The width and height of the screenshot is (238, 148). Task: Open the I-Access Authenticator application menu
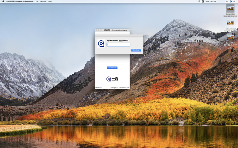(20, 1)
